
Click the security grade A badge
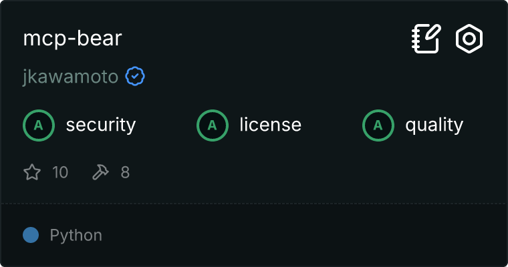(39, 125)
